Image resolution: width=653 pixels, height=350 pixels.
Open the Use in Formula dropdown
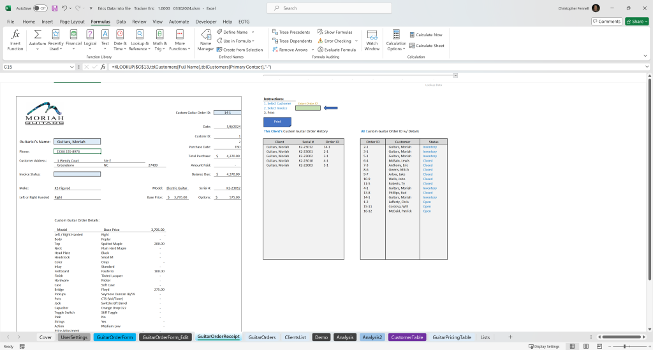click(x=236, y=41)
